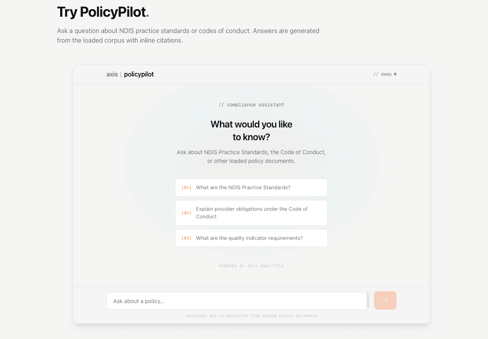The width and height of the screenshot is (488, 339).
Task: Open the // demo menu item
Action: pos(382,74)
